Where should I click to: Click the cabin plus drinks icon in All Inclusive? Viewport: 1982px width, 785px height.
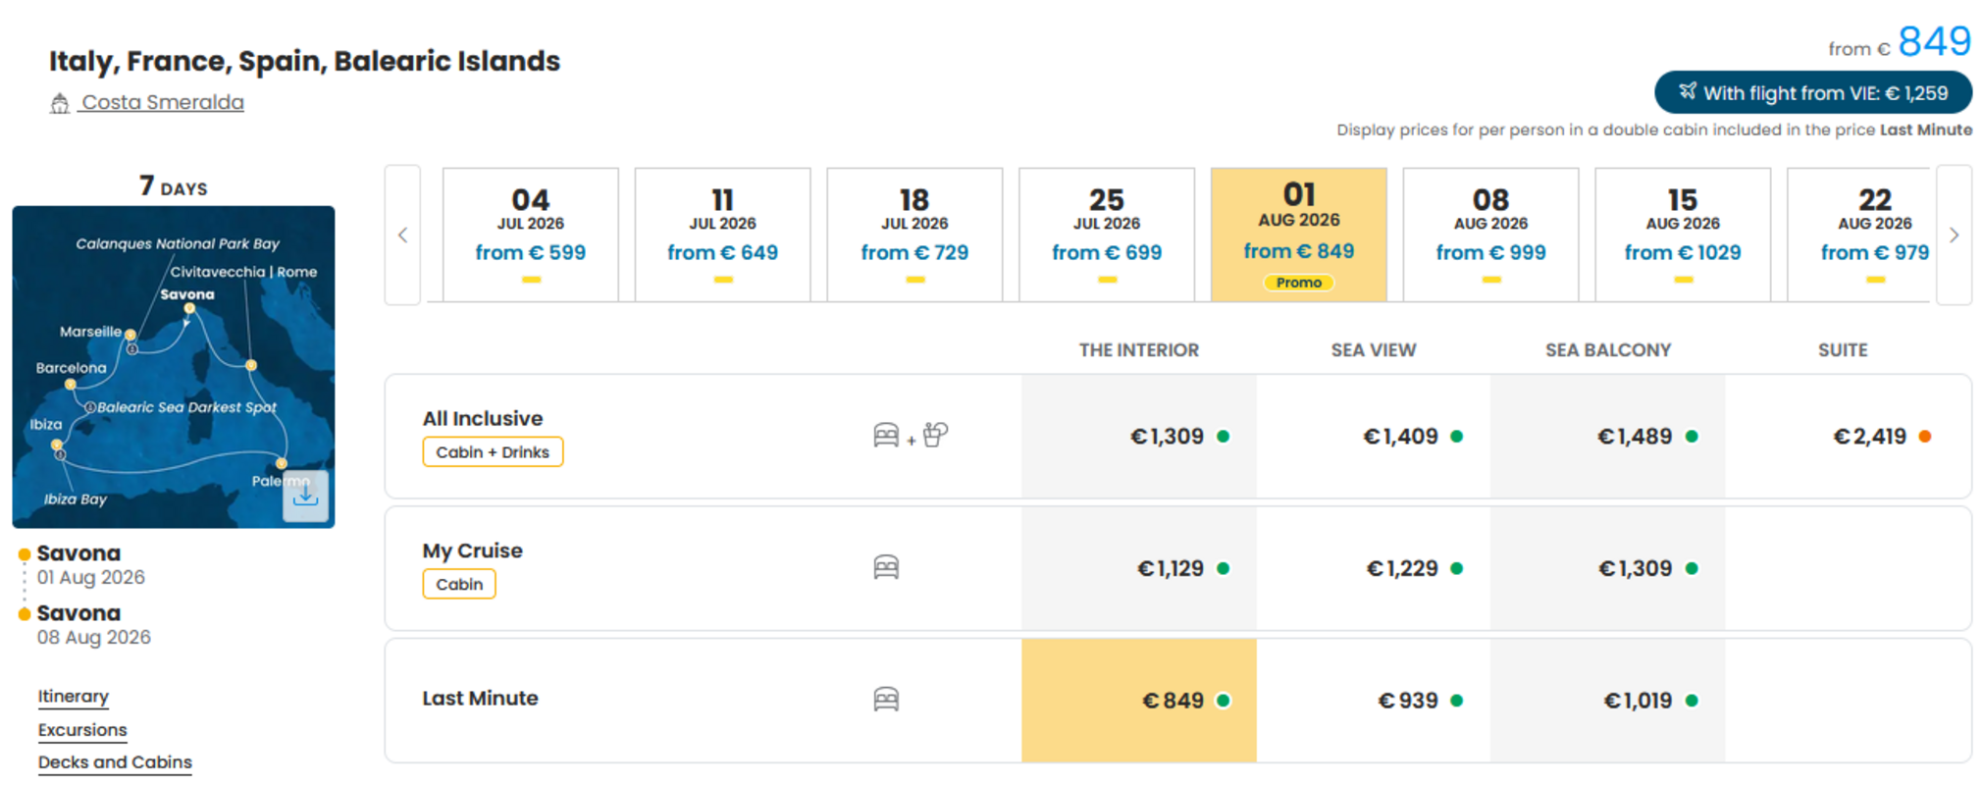[911, 435]
